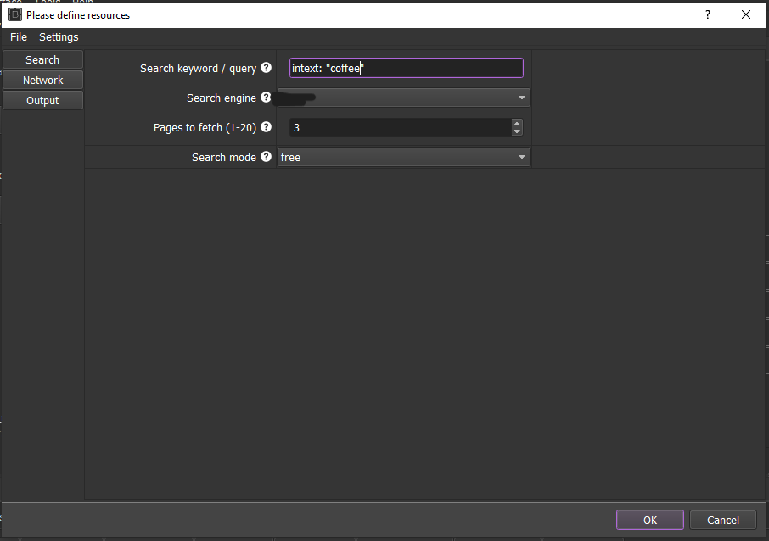Click the Search engine dropdown arrow
The width and height of the screenshot is (769, 541).
[521, 98]
